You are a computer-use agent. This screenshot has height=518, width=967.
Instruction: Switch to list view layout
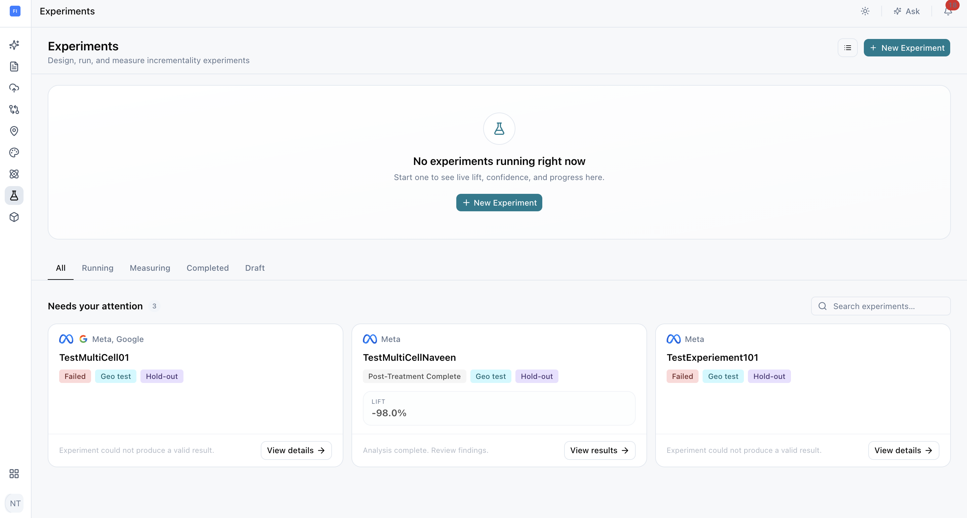pos(848,48)
